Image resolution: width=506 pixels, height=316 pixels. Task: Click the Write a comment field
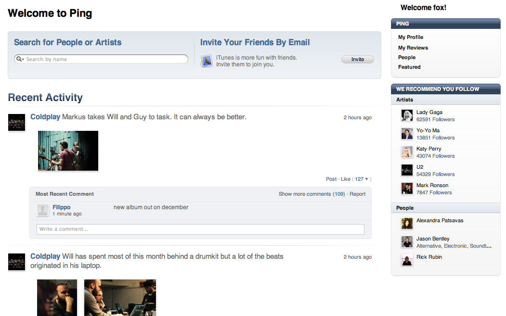pyautogui.click(x=200, y=229)
